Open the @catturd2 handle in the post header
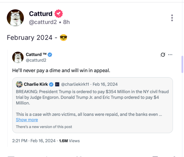Image resolution: width=184 pixels, height=157 pixels. point(43,22)
